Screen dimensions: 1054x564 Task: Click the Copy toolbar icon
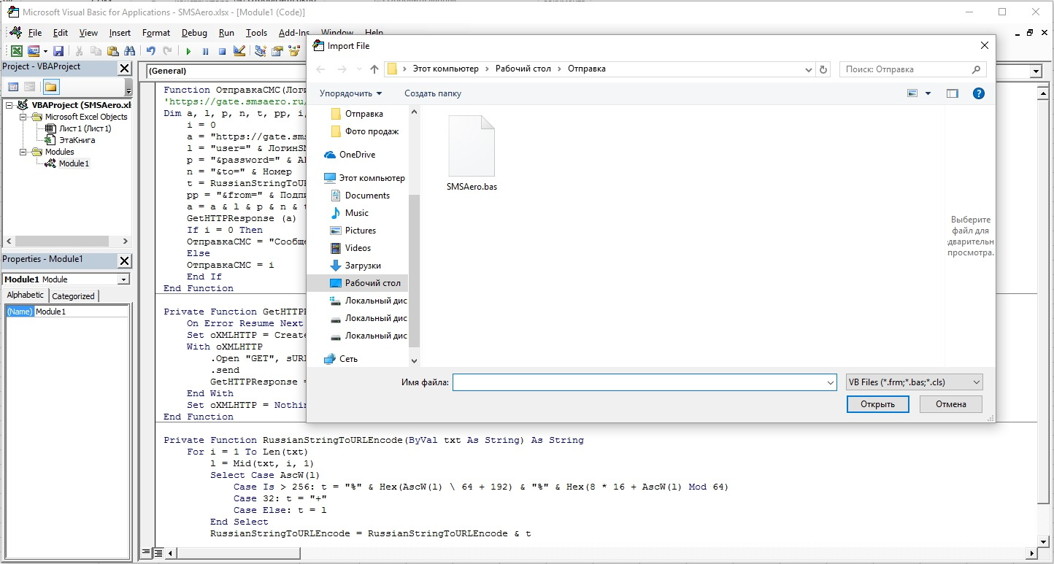coord(96,51)
